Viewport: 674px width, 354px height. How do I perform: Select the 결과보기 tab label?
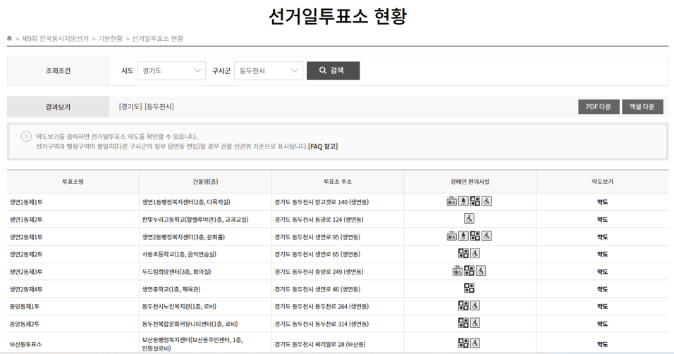point(58,107)
